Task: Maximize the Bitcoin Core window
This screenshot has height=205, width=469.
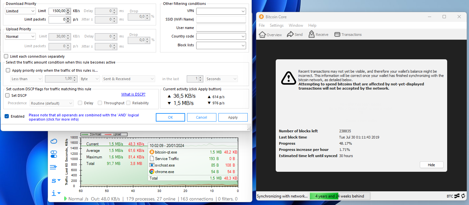Action: (x=444, y=17)
